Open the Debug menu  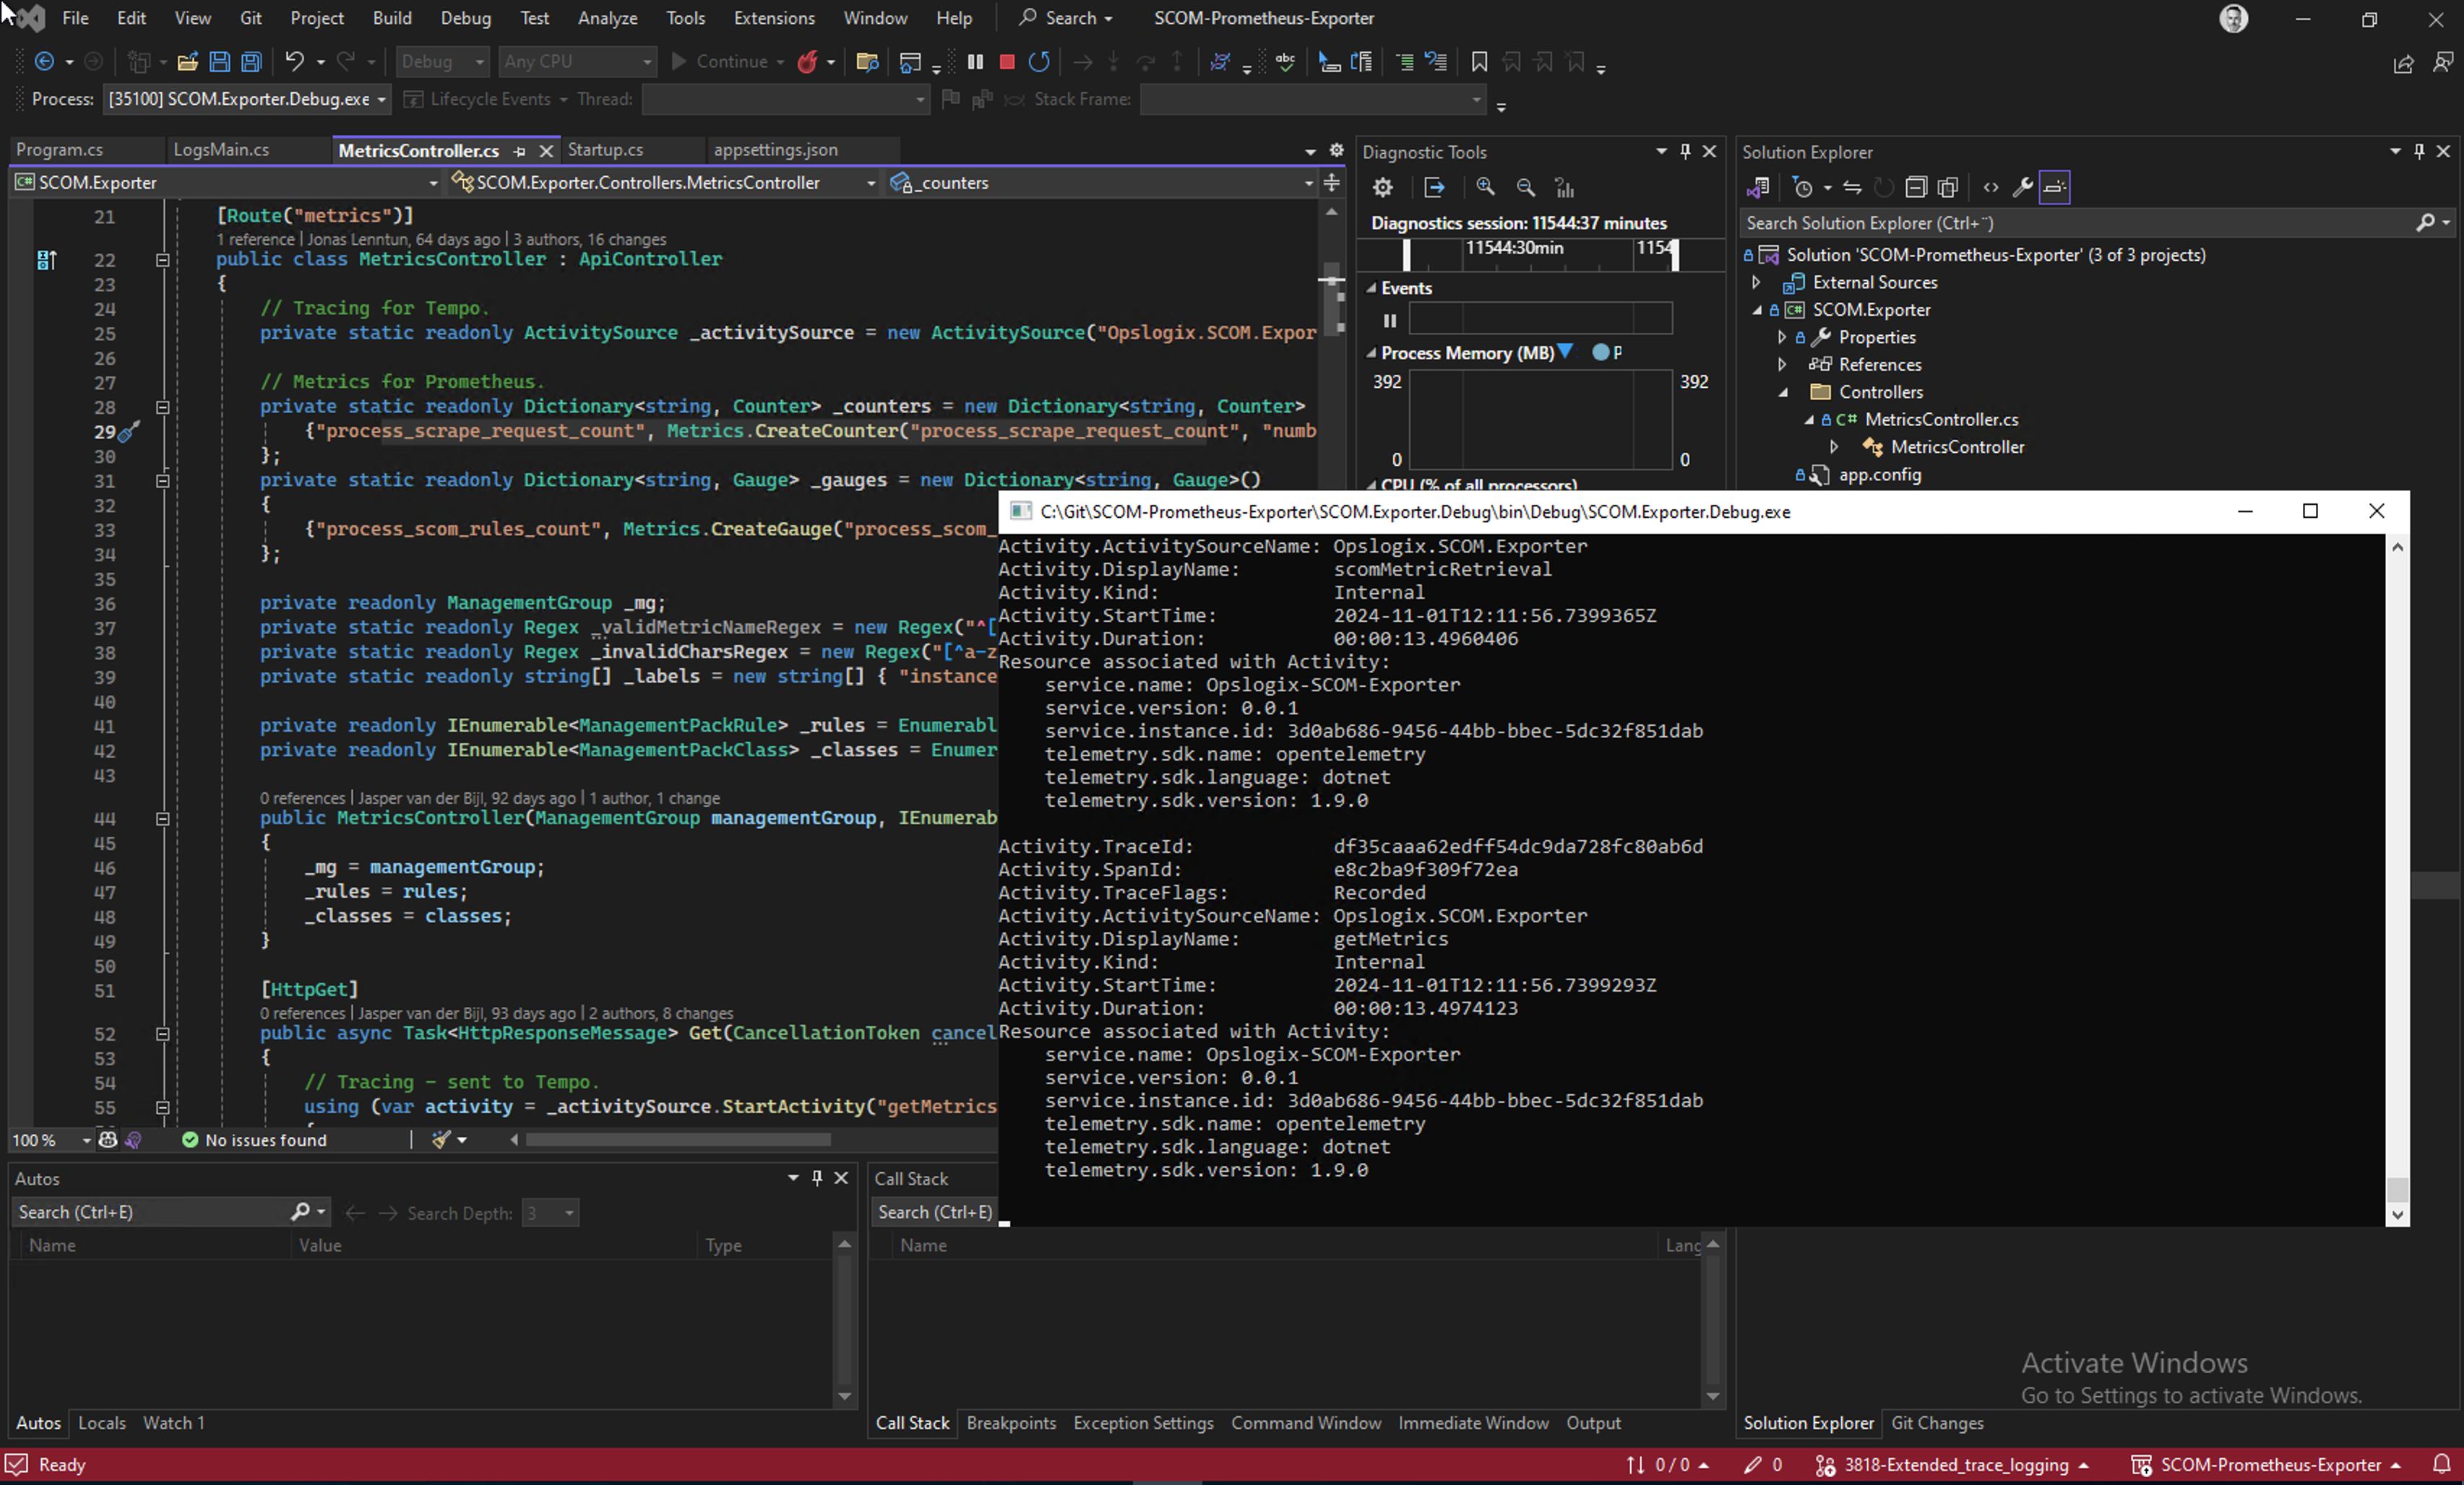[465, 18]
